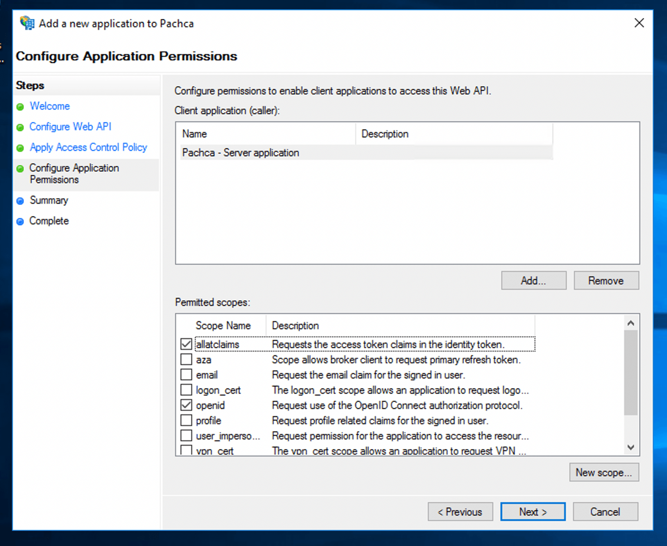Screen dimensions: 667x546
Task: Uncheck the openid scope checkbox
Action: coord(186,405)
